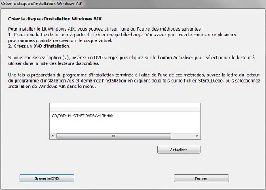266x190 pixels.
Task: Click the horizontal scrollbar thumb in drive list
Action: 113,136
